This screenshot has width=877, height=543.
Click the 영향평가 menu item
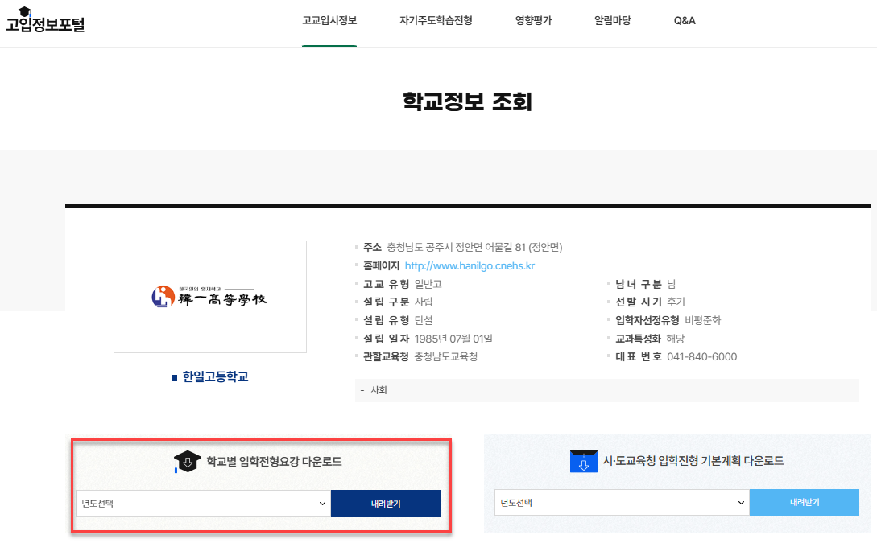pos(532,20)
